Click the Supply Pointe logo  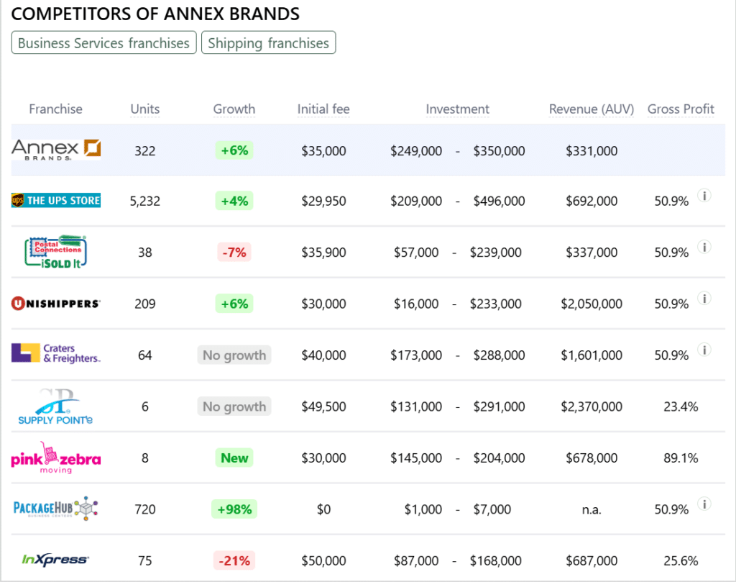56,406
